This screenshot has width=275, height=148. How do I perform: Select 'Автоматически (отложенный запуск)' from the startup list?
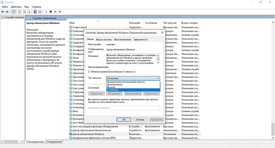point(126,82)
